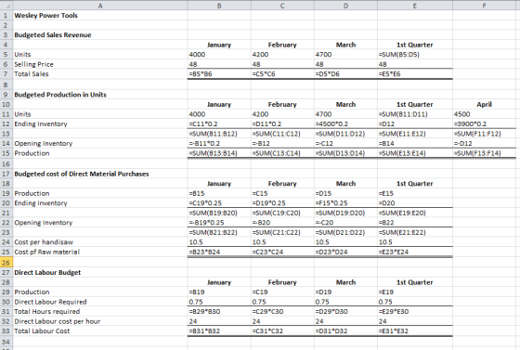Select the =C19*0.25 formula cell
Viewport: 520px width, 350px height.
pos(219,203)
